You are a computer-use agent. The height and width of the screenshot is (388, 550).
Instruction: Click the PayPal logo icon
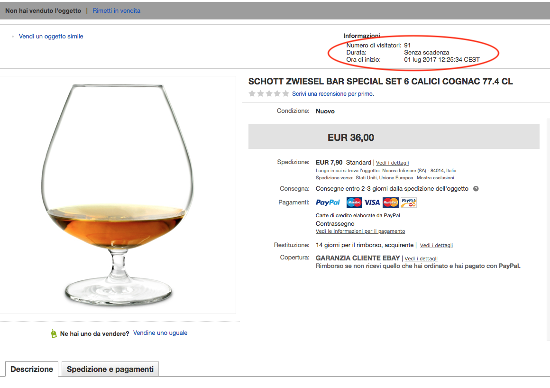click(x=328, y=203)
